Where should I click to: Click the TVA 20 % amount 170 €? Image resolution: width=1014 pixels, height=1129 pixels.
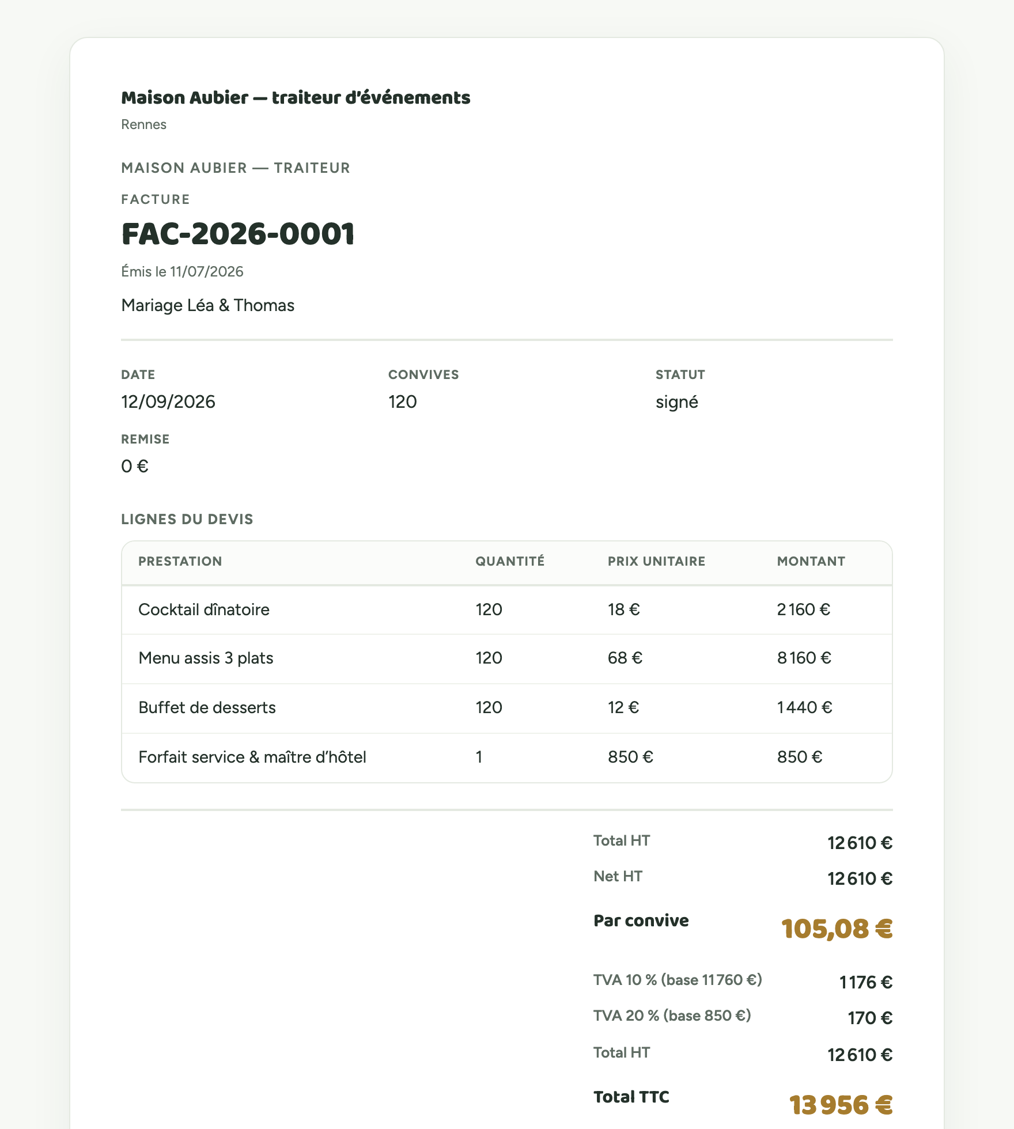pos(870,1018)
